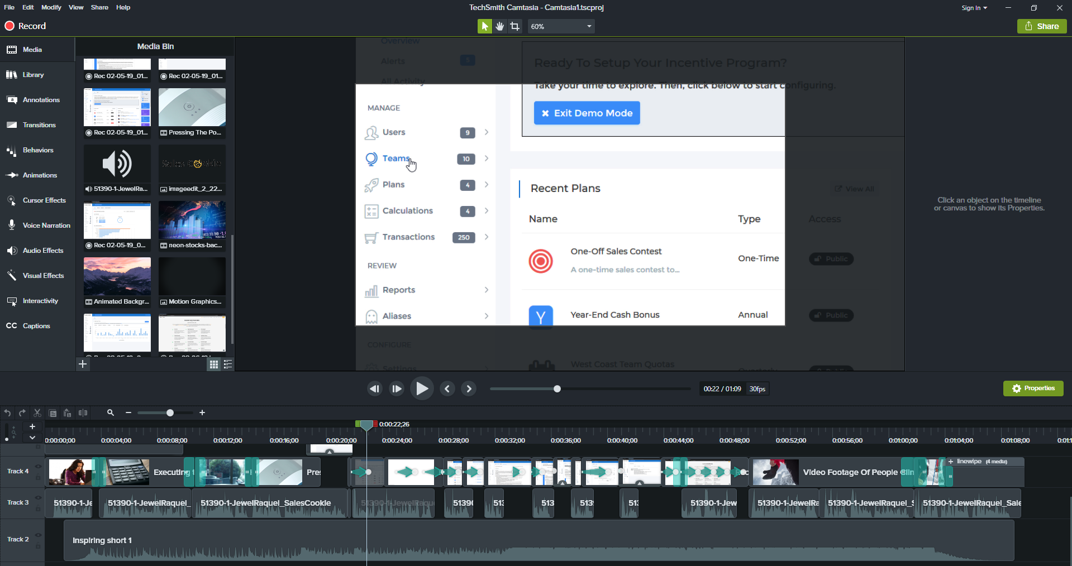This screenshot has width=1072, height=566.
Task: Open the canvas zoom 60% dropdown
Action: pos(561,26)
